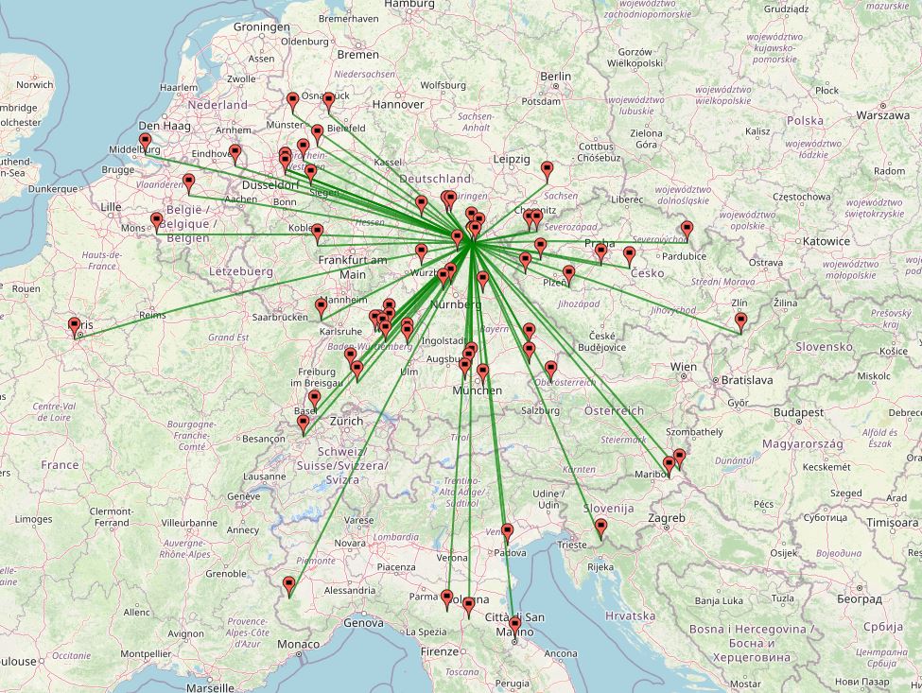The width and height of the screenshot is (922, 693).
Task: Click the marker at Parma
Action: coord(447,598)
